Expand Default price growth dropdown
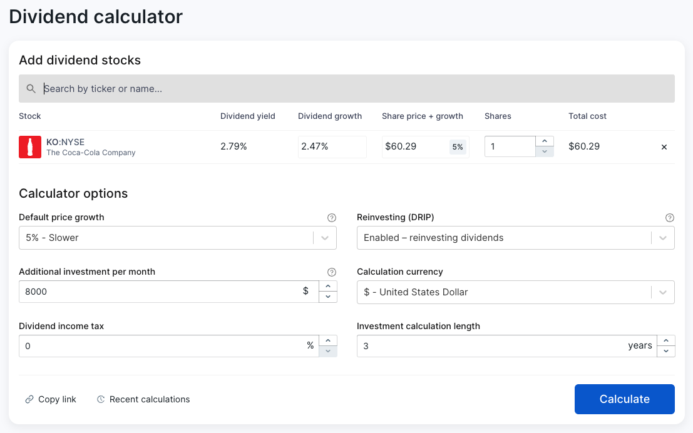Screen dimensions: 693x433 [x=325, y=238]
